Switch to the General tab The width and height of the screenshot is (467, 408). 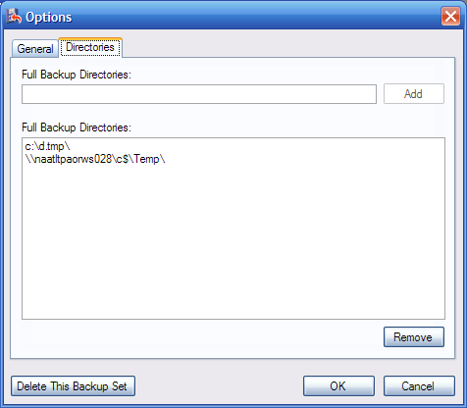[x=35, y=49]
